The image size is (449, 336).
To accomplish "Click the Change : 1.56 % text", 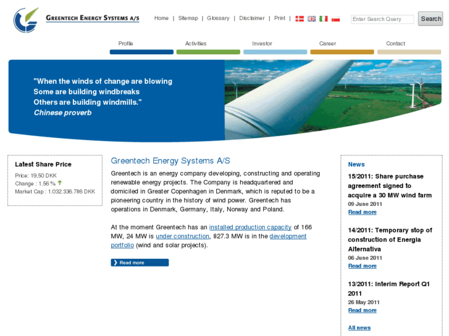I will [x=35, y=184].
